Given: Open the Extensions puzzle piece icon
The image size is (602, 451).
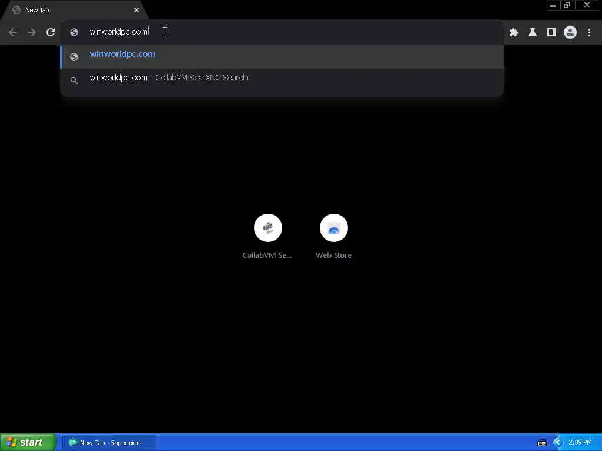Looking at the screenshot, I should click(x=514, y=32).
